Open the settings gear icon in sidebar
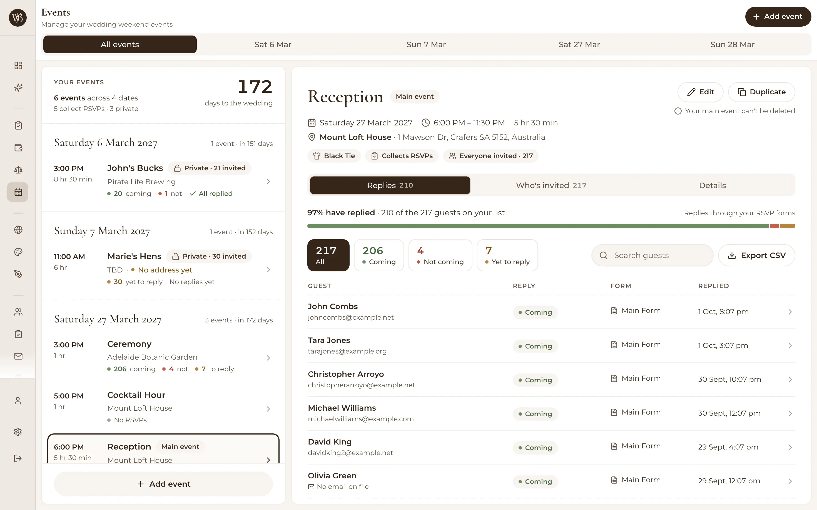Image resolution: width=817 pixels, height=510 pixels. click(18, 432)
